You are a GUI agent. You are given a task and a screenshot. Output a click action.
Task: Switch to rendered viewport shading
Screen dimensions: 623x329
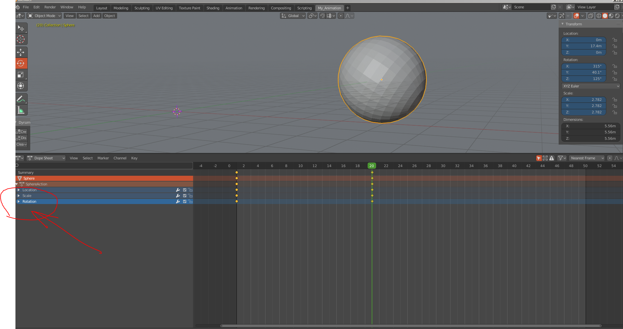click(x=617, y=16)
